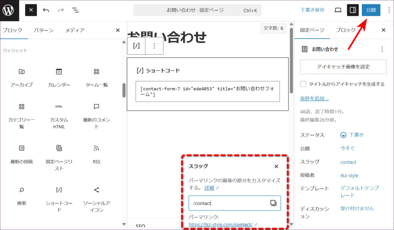
Task: Click the WordPress logo icon
Action: click(8, 10)
